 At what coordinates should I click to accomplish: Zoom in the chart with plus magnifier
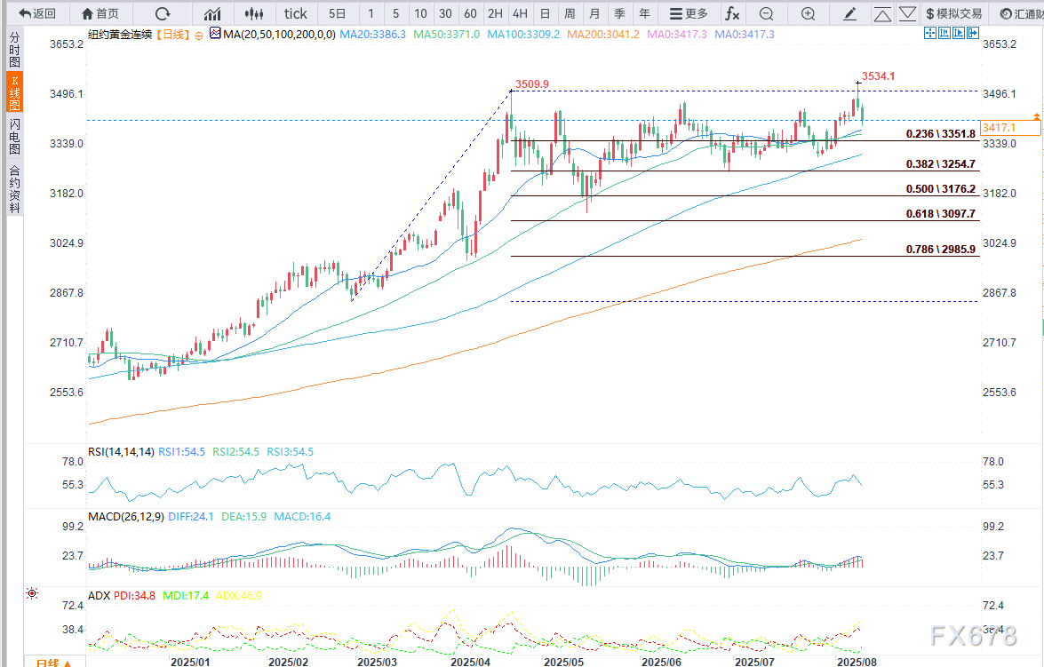[x=808, y=13]
